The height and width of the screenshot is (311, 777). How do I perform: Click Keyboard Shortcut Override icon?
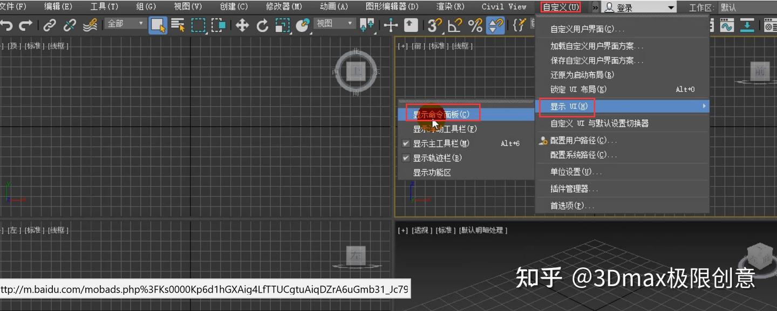411,25
